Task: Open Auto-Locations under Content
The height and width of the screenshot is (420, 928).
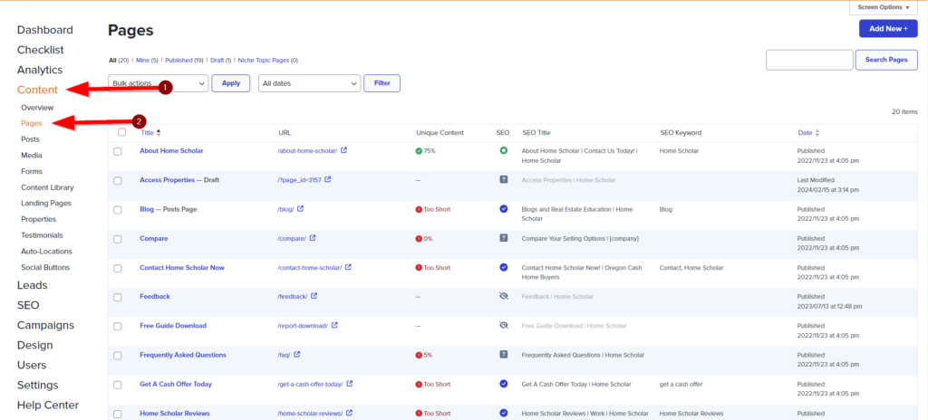Action: [x=46, y=251]
